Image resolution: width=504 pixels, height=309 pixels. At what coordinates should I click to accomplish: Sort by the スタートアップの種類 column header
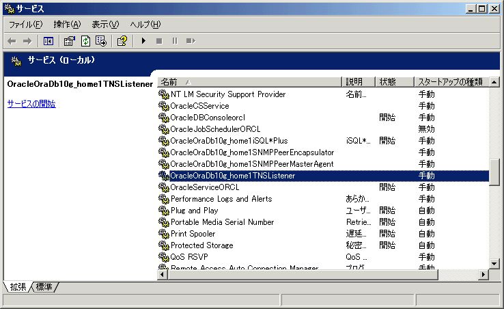coord(451,82)
